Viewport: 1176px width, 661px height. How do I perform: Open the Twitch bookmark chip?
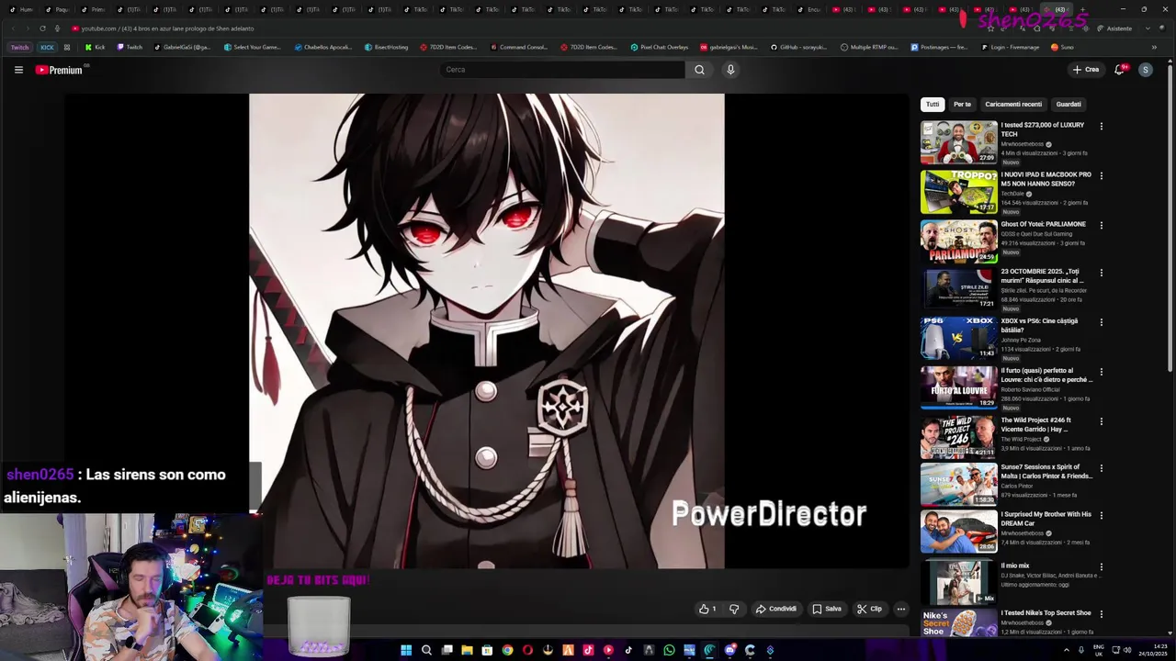(19, 47)
